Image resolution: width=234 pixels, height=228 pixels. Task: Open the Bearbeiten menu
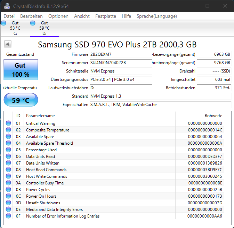tap(32, 16)
